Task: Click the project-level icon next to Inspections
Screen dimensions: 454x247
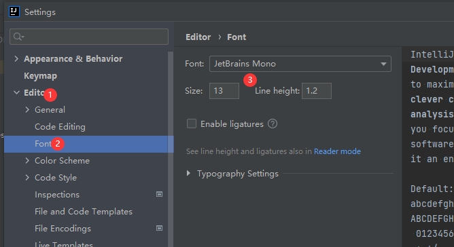Action: tap(159, 194)
